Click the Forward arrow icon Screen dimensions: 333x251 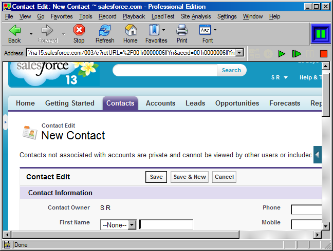[x=47, y=30]
